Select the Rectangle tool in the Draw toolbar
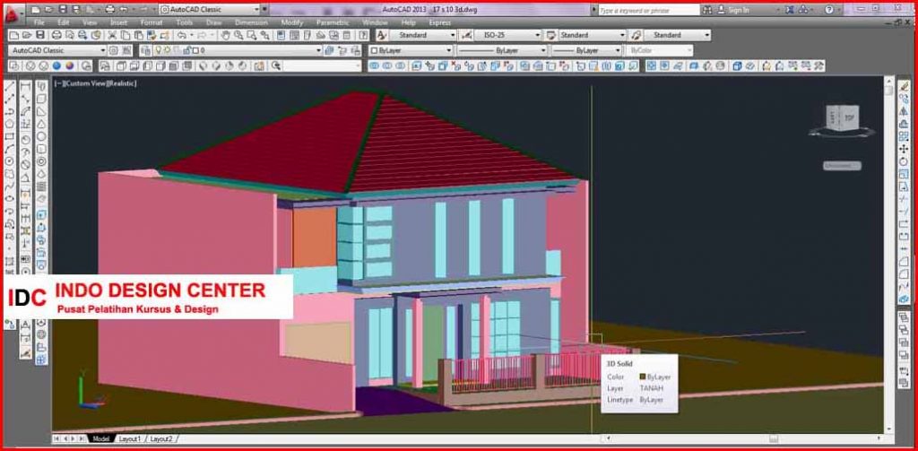Screen dimensions: 918x451 pos(9,136)
